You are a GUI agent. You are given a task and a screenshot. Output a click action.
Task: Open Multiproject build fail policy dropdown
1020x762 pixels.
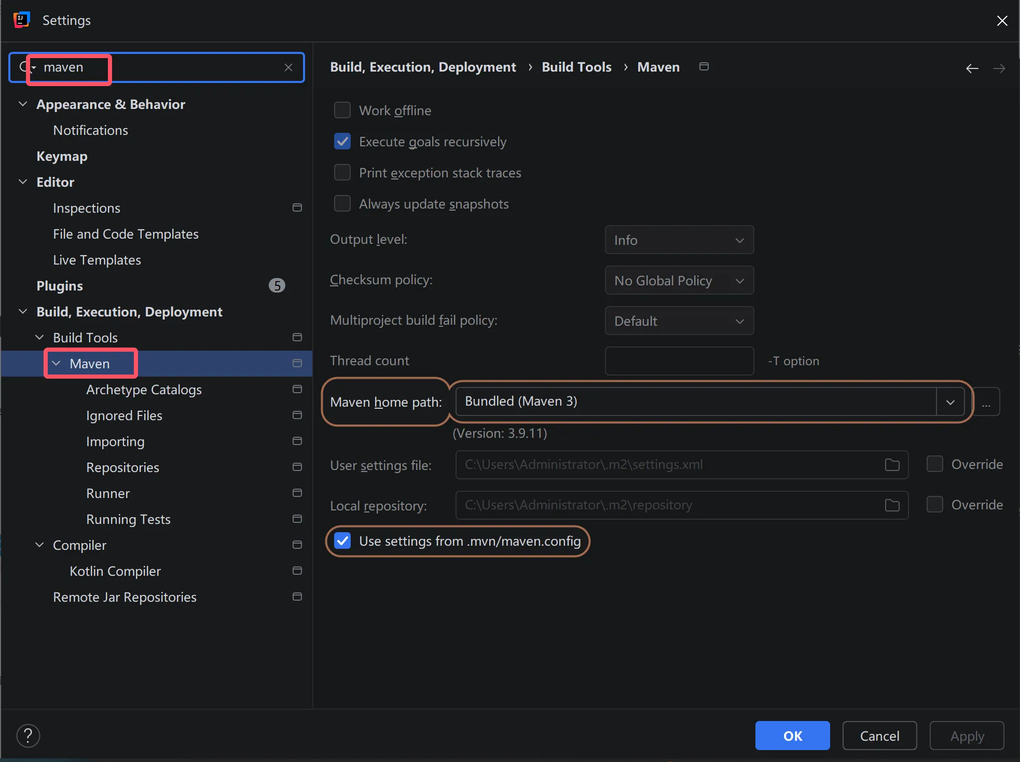679,321
